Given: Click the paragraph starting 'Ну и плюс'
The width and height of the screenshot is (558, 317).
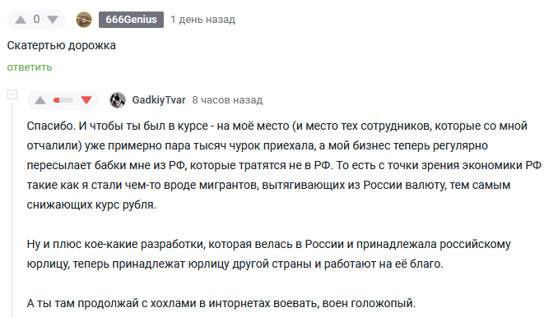Looking at the screenshot, I should point(268,254).
